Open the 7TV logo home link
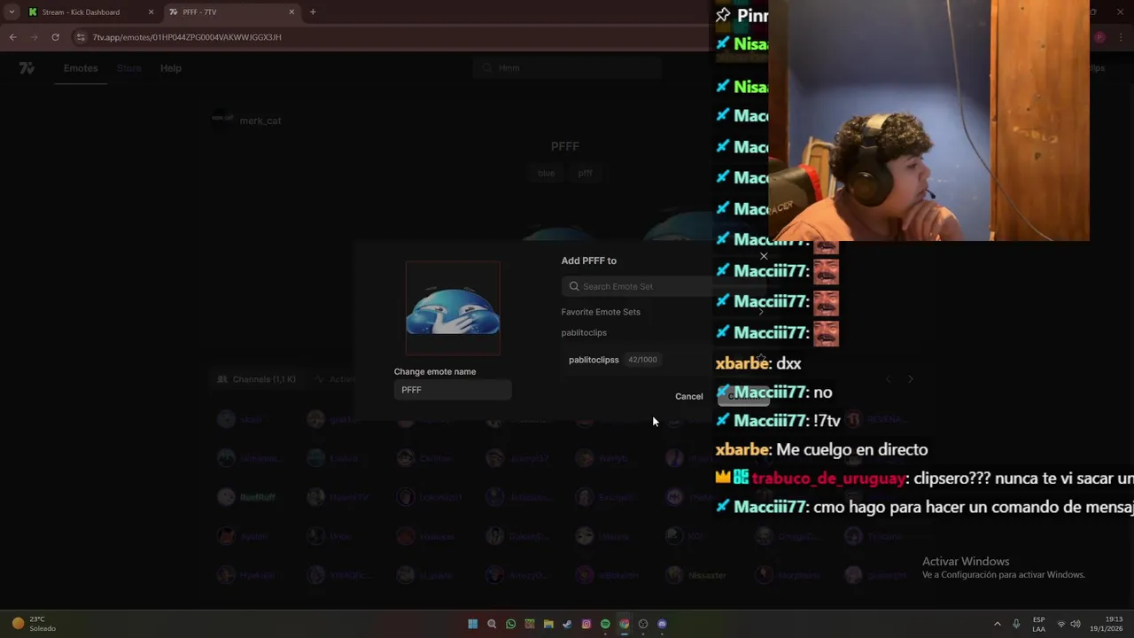Screen dimensions: 1134x638 27,68
